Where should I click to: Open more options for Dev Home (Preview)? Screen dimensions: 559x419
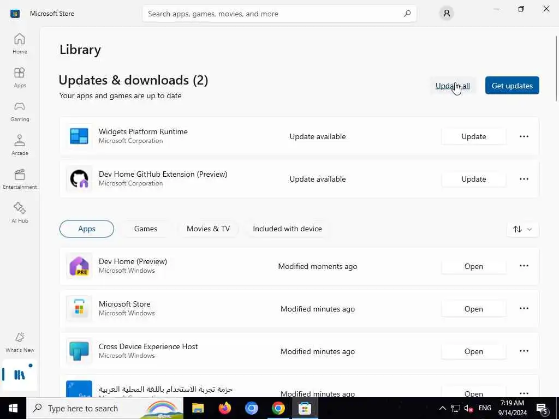(x=524, y=266)
